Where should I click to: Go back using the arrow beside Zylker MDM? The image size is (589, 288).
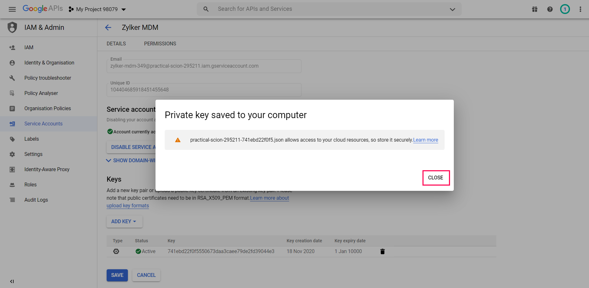coord(108,28)
